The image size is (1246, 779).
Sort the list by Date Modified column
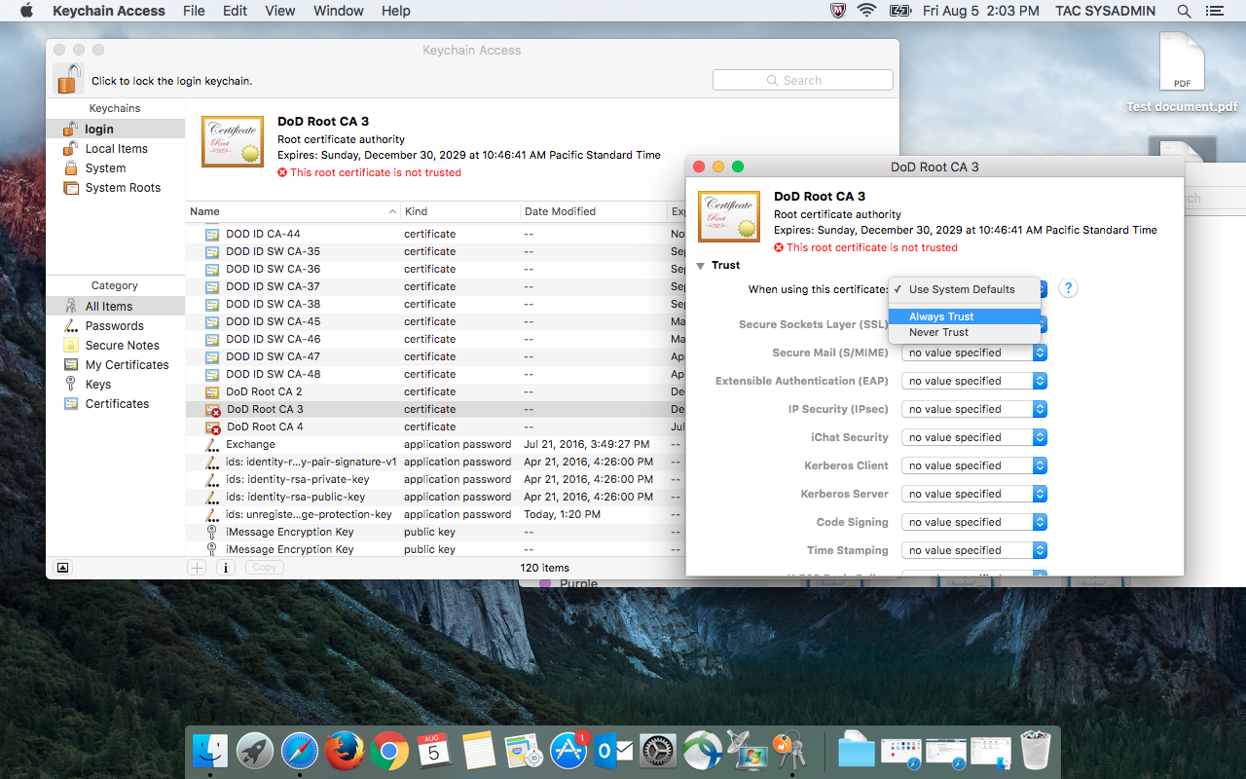[x=593, y=211]
